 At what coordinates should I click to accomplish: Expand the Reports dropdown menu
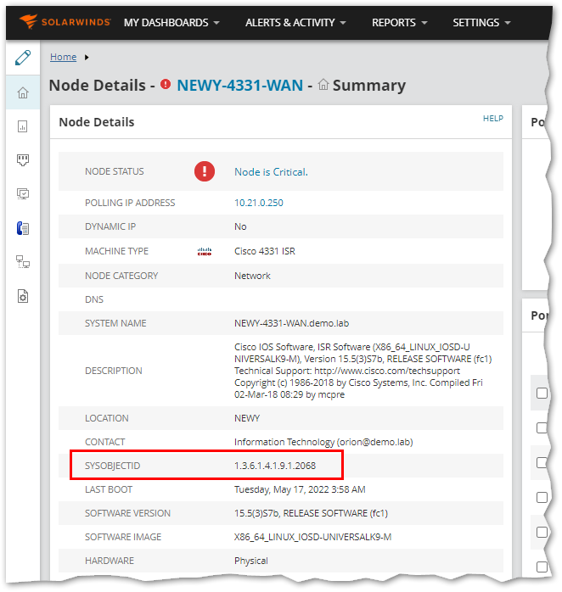[400, 23]
